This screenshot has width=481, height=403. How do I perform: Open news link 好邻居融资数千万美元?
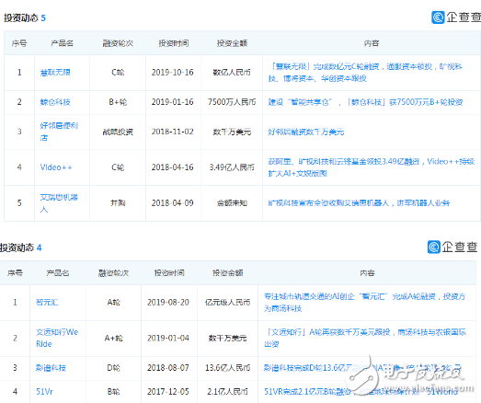[x=306, y=132]
